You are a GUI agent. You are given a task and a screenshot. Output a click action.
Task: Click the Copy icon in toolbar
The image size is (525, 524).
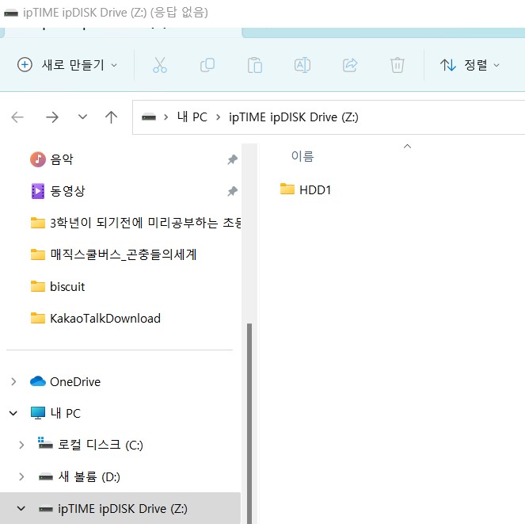[x=207, y=65]
